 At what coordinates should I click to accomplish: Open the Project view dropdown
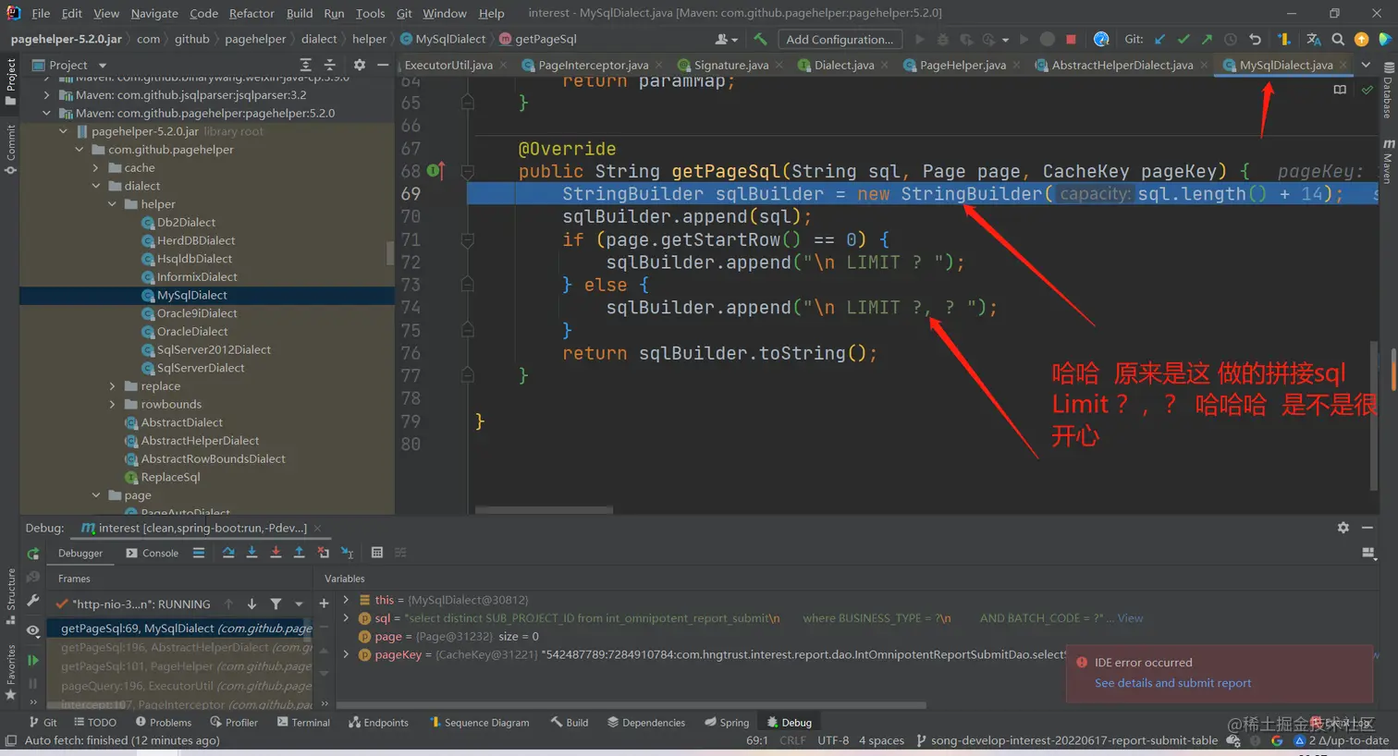coord(102,66)
